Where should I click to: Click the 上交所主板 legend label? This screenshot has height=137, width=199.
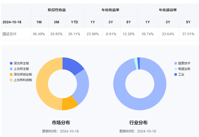point(21,69)
